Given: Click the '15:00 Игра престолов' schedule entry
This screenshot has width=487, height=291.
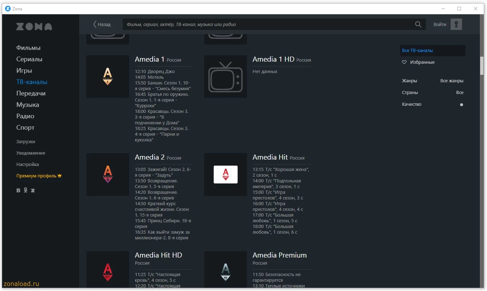Looking at the screenshot, I should (278, 195).
